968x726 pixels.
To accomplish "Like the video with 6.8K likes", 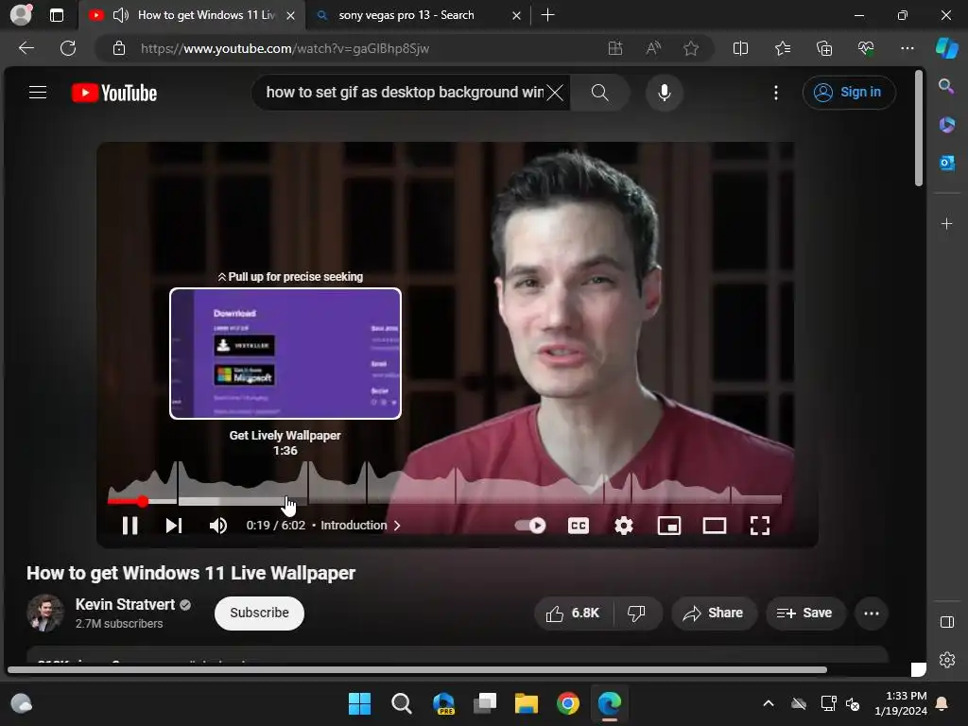I will point(573,613).
